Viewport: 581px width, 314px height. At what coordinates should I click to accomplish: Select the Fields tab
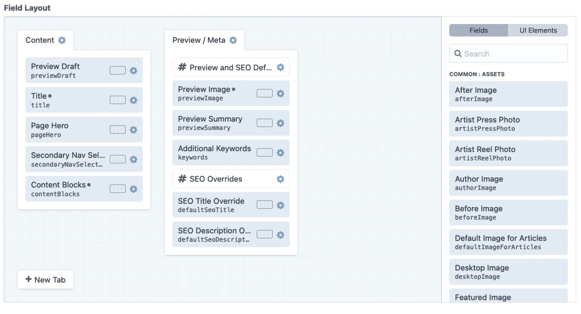479,30
